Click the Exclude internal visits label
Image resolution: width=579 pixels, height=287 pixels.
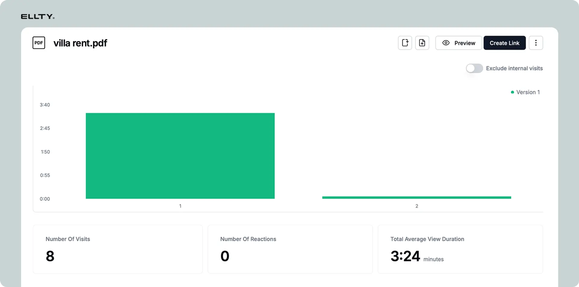[x=514, y=68]
